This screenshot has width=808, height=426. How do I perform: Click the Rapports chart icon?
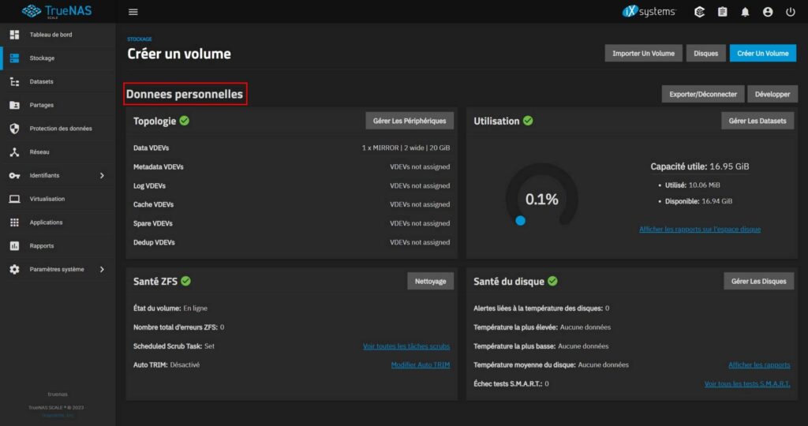pyautogui.click(x=14, y=245)
